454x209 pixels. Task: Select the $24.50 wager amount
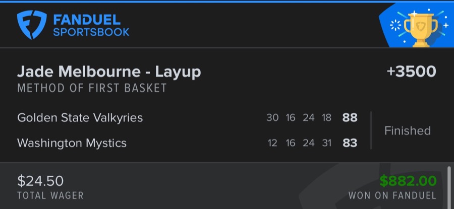pyautogui.click(x=40, y=181)
